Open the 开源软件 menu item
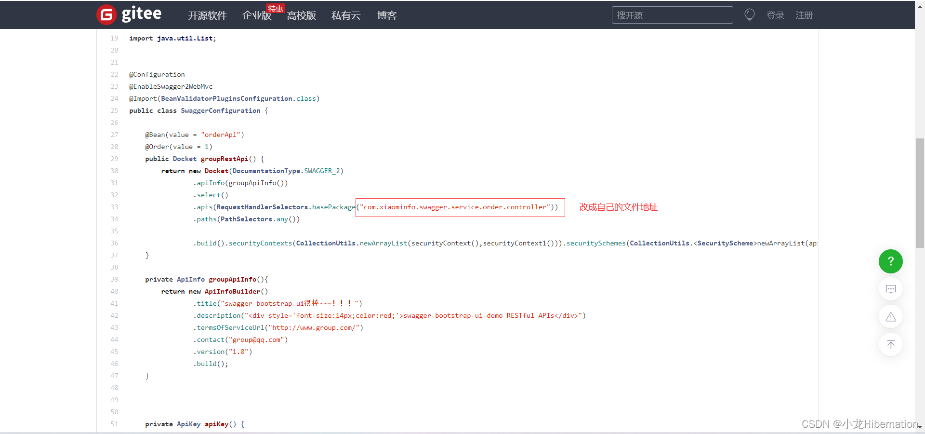925x434 pixels. (207, 15)
